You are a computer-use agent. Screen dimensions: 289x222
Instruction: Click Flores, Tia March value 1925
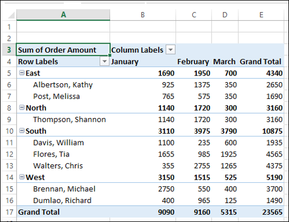tap(229, 154)
